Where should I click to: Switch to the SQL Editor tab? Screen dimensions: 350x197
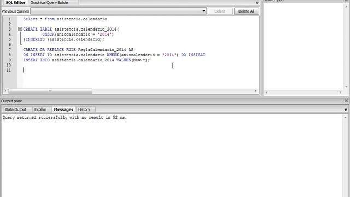[x=15, y=2]
